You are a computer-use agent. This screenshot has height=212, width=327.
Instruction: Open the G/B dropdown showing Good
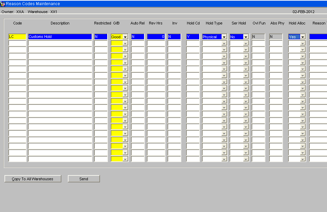[x=125, y=37]
